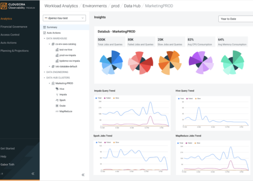The width and height of the screenshot is (253, 181).
Task: Click the orange Slow Jobs radial chart
Action: pyautogui.click(x=170, y=63)
